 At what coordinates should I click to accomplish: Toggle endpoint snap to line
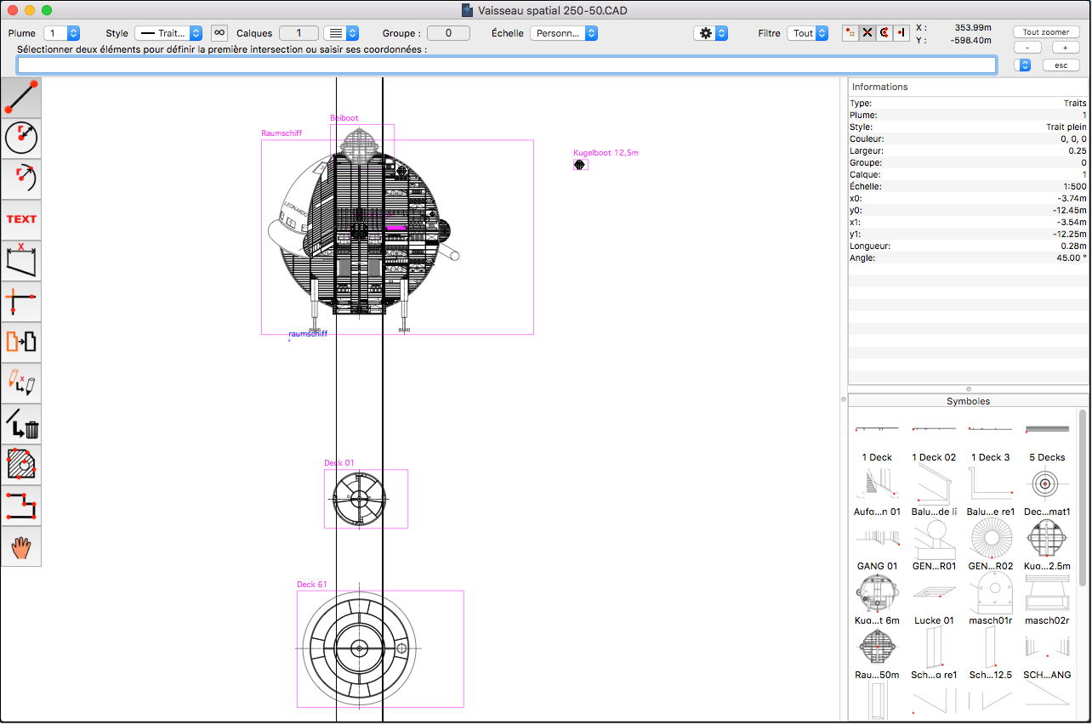point(901,33)
